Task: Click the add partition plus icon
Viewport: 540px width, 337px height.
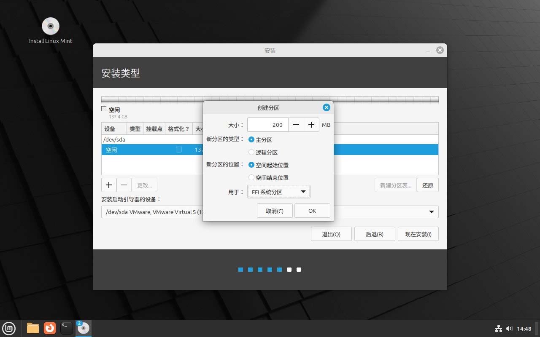Action: pos(108,185)
